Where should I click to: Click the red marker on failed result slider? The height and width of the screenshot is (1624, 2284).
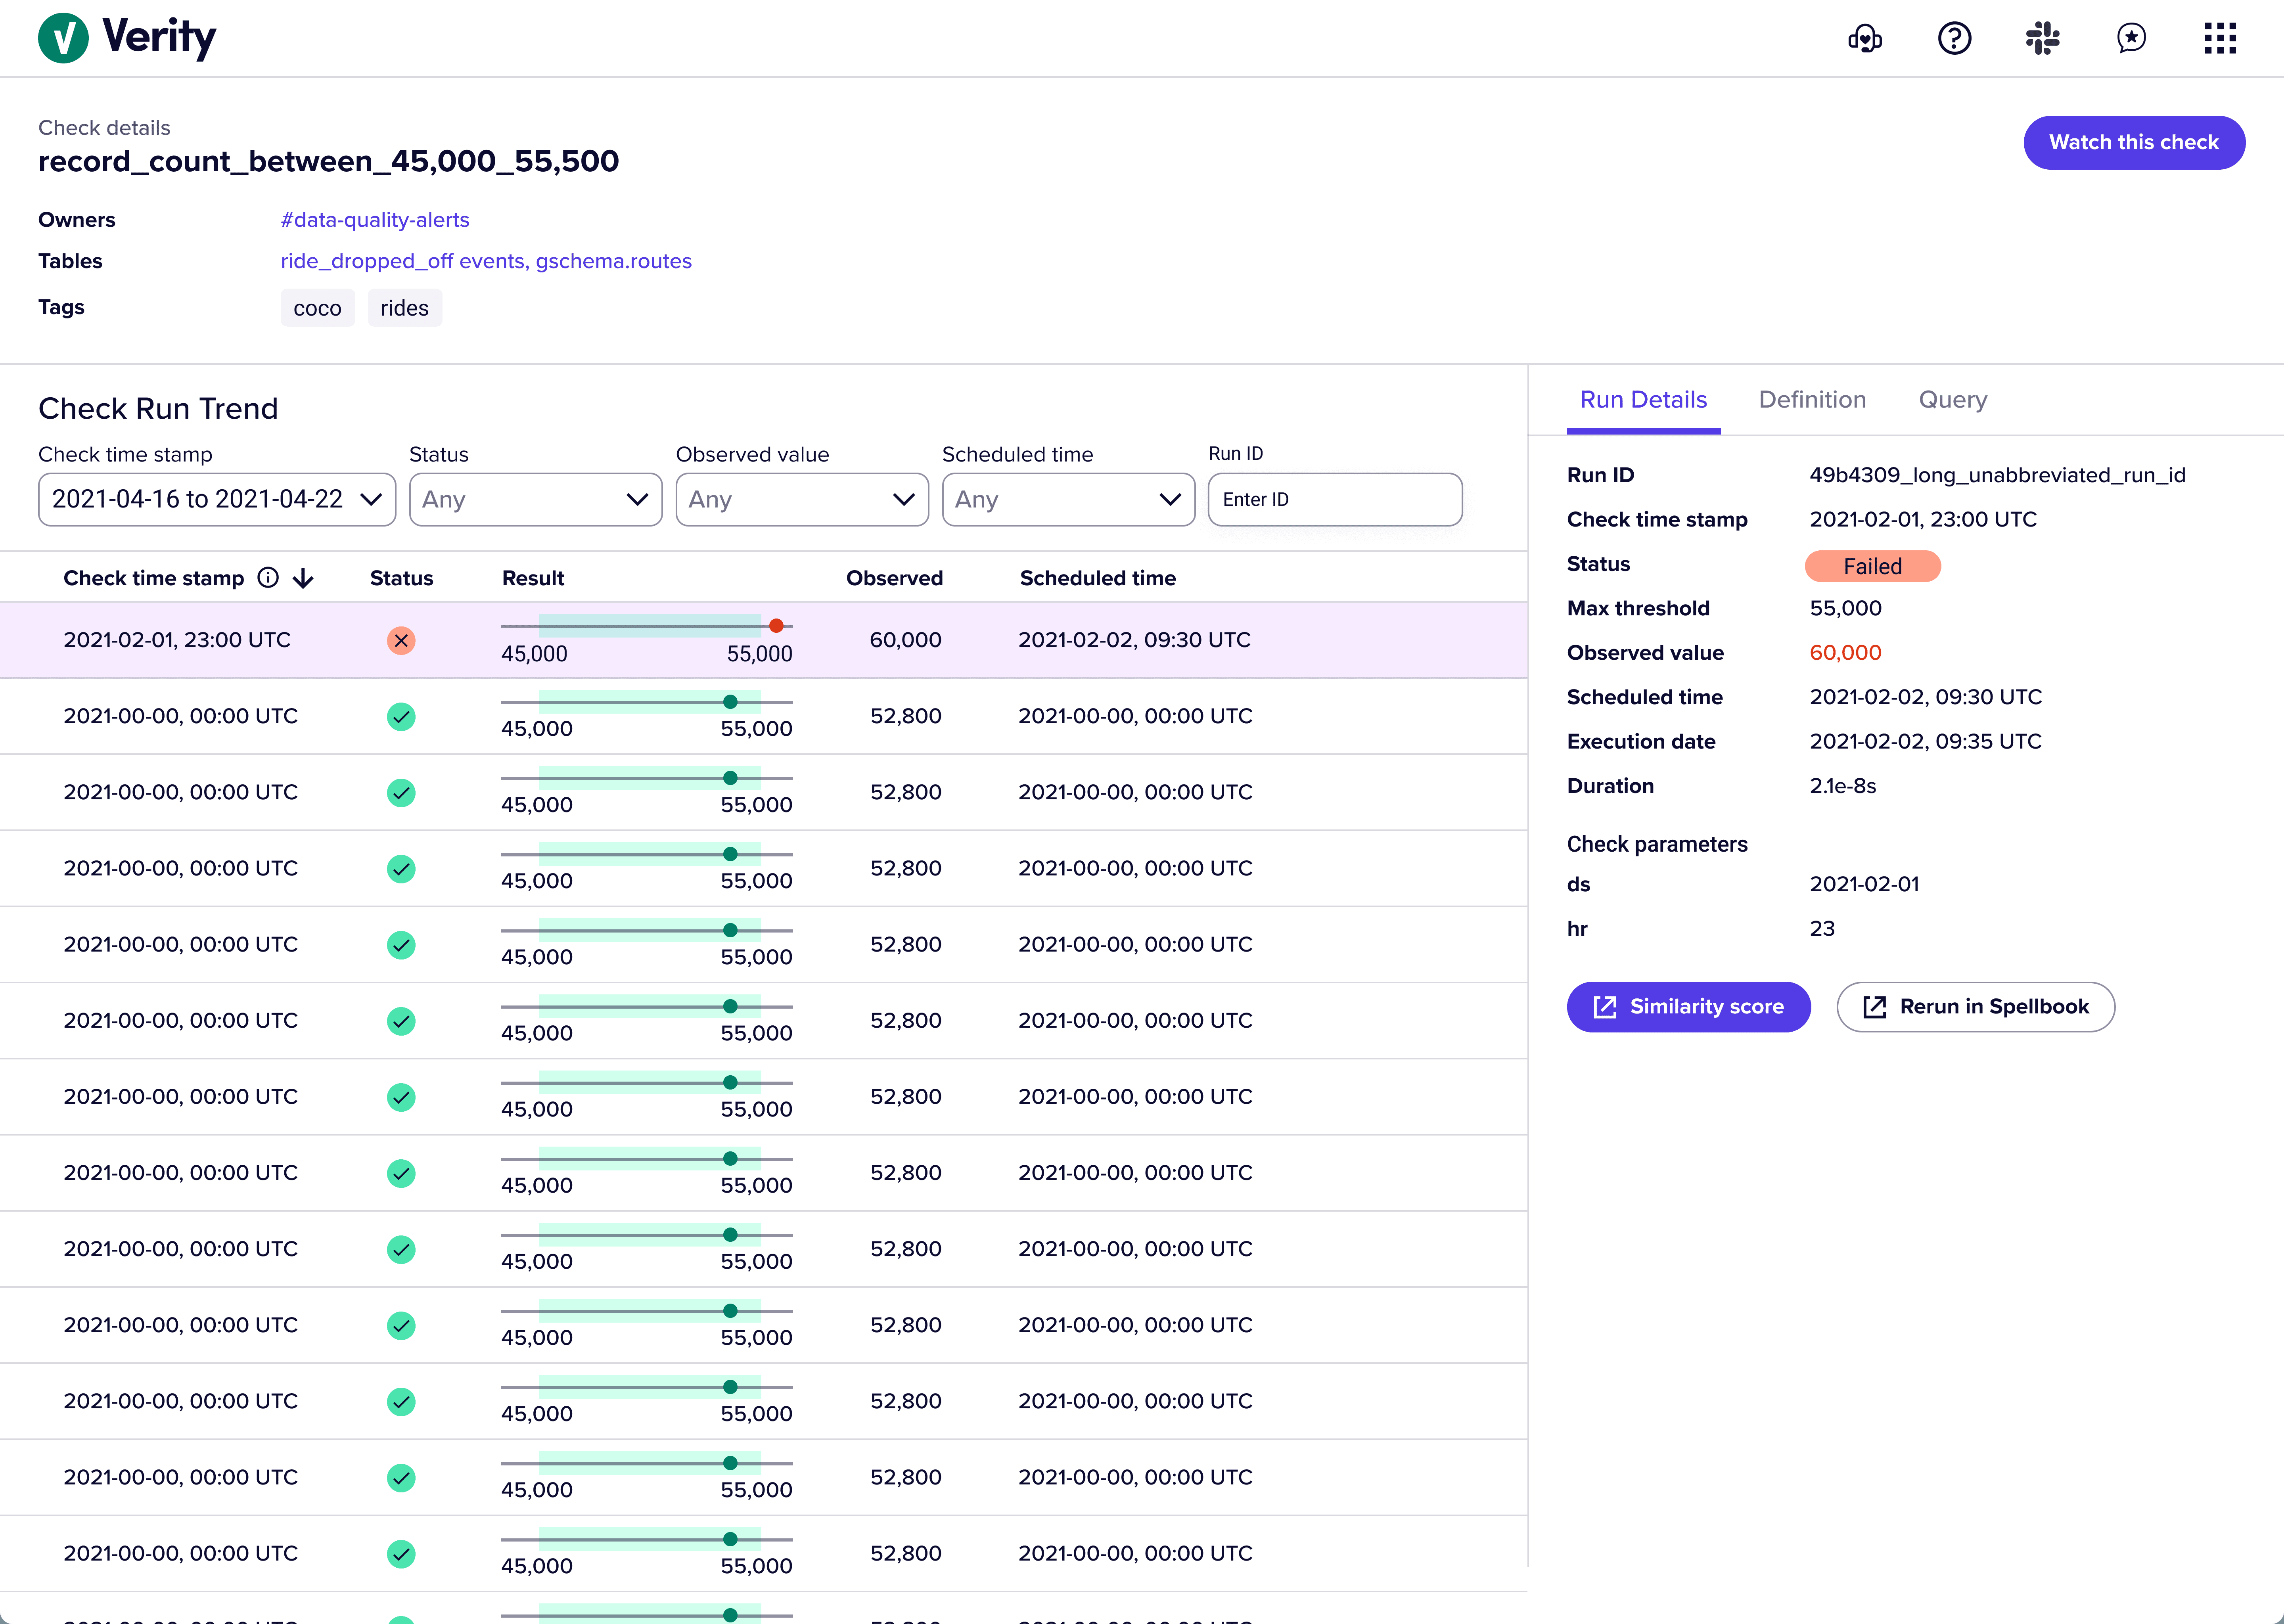point(776,626)
